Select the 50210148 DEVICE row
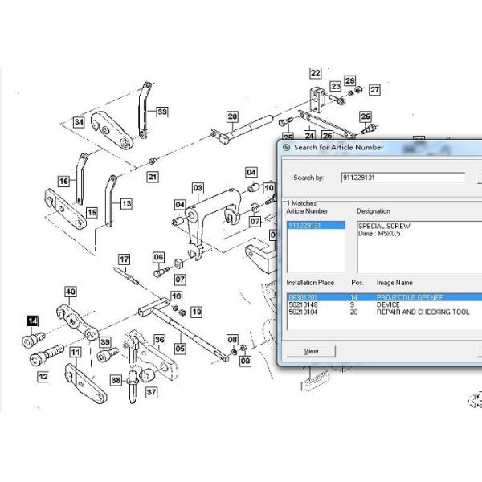This screenshot has width=482, height=482. click(x=378, y=304)
